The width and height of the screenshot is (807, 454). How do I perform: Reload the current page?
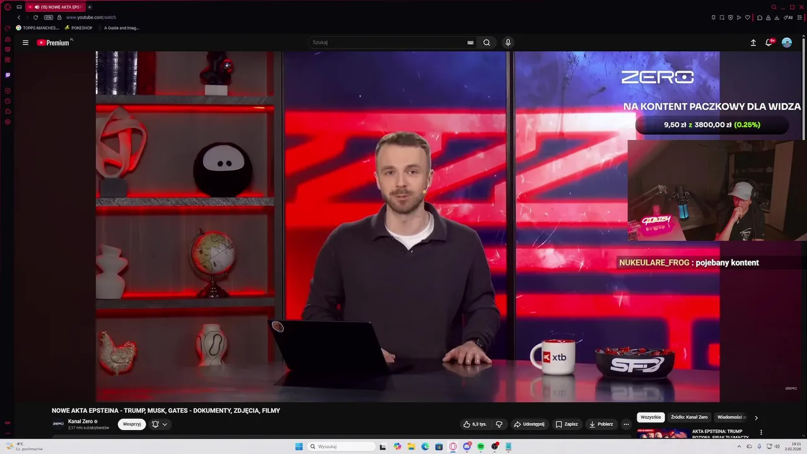[x=35, y=17]
